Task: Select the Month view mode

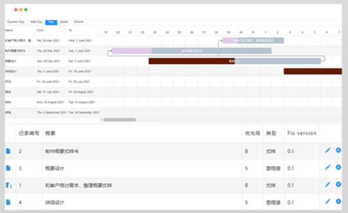Action: pos(79,22)
